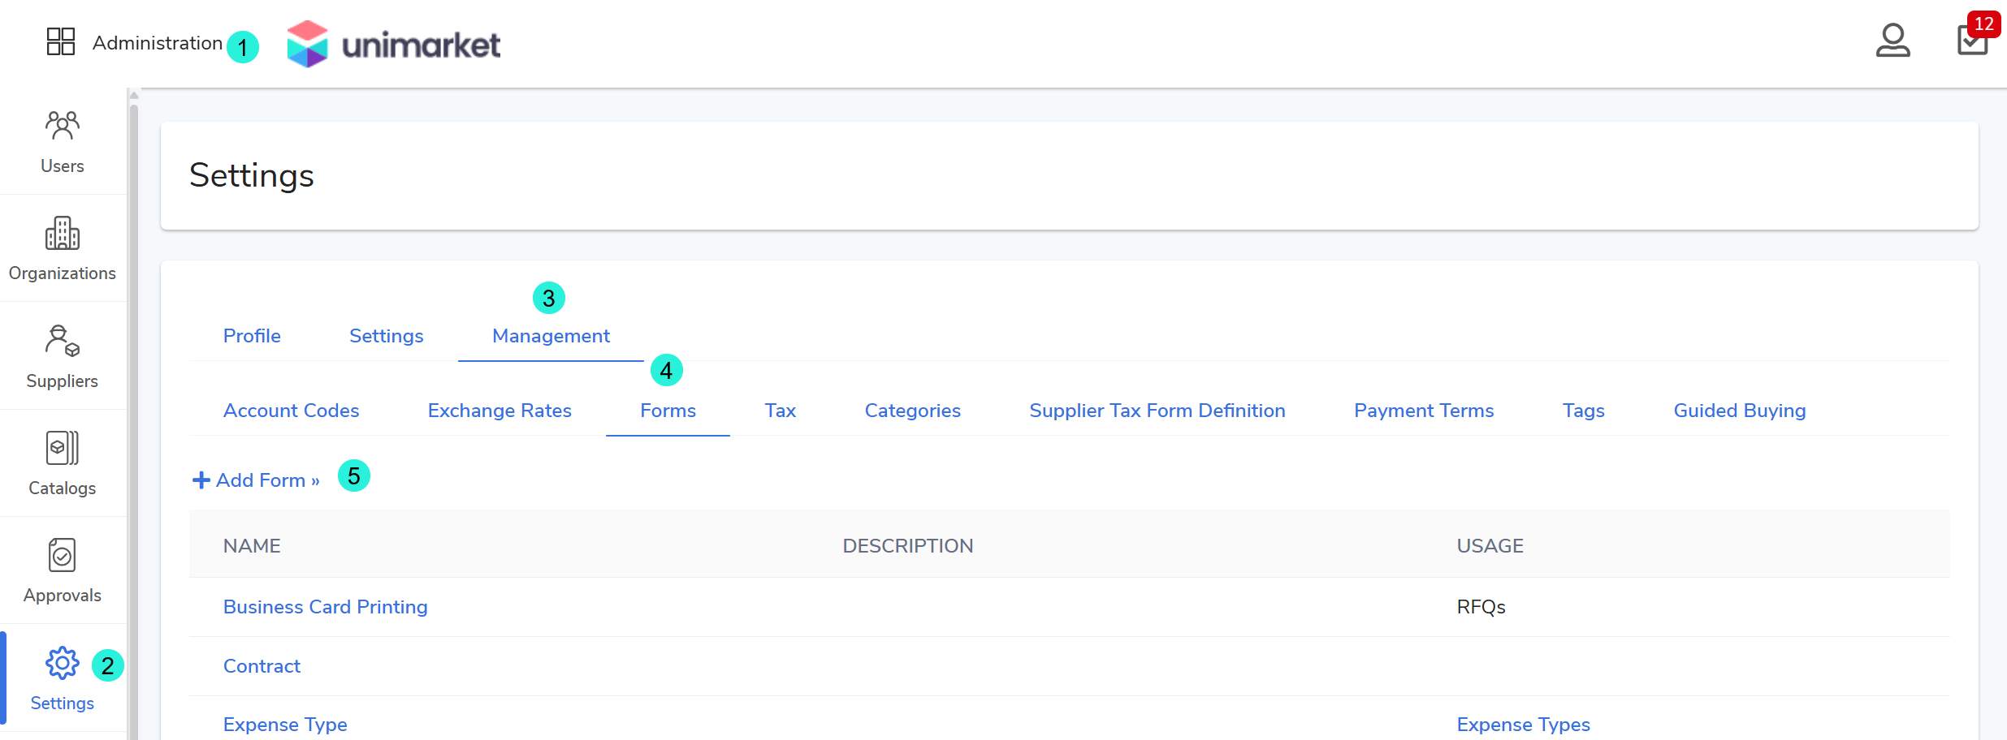Open the Supplier Tax Form Definition tab
Screen dimensions: 2007x740
click(1157, 411)
